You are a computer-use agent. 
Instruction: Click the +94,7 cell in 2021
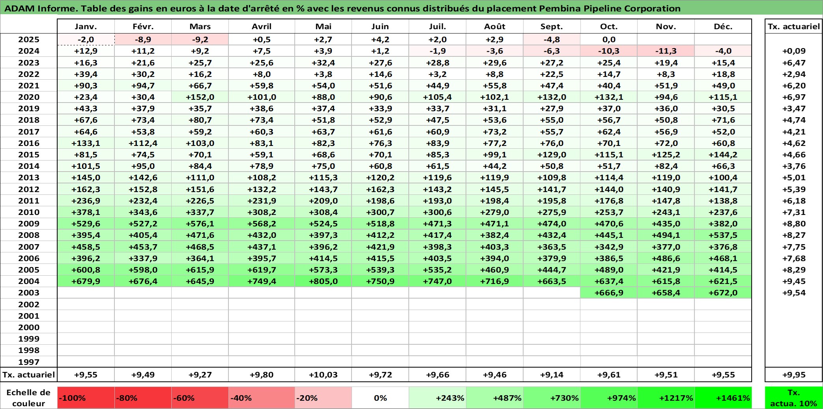(x=143, y=86)
